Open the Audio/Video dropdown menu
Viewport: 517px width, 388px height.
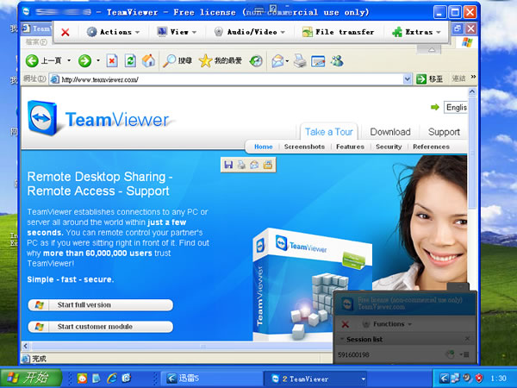[249, 32]
